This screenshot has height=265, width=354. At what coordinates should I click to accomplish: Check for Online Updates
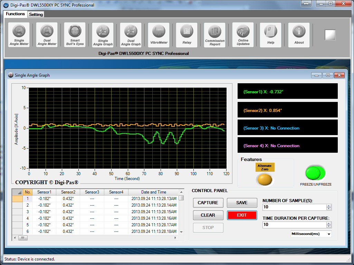[243, 35]
